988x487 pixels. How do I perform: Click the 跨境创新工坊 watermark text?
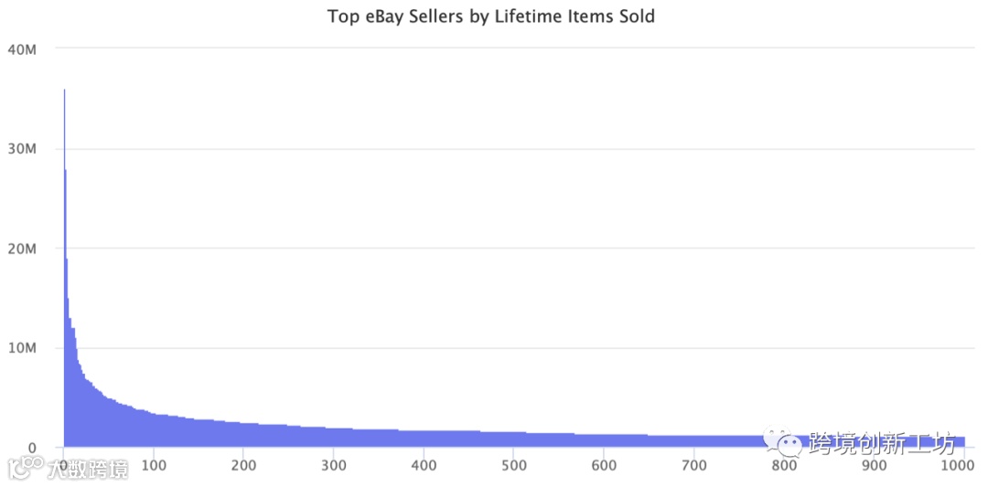[882, 444]
